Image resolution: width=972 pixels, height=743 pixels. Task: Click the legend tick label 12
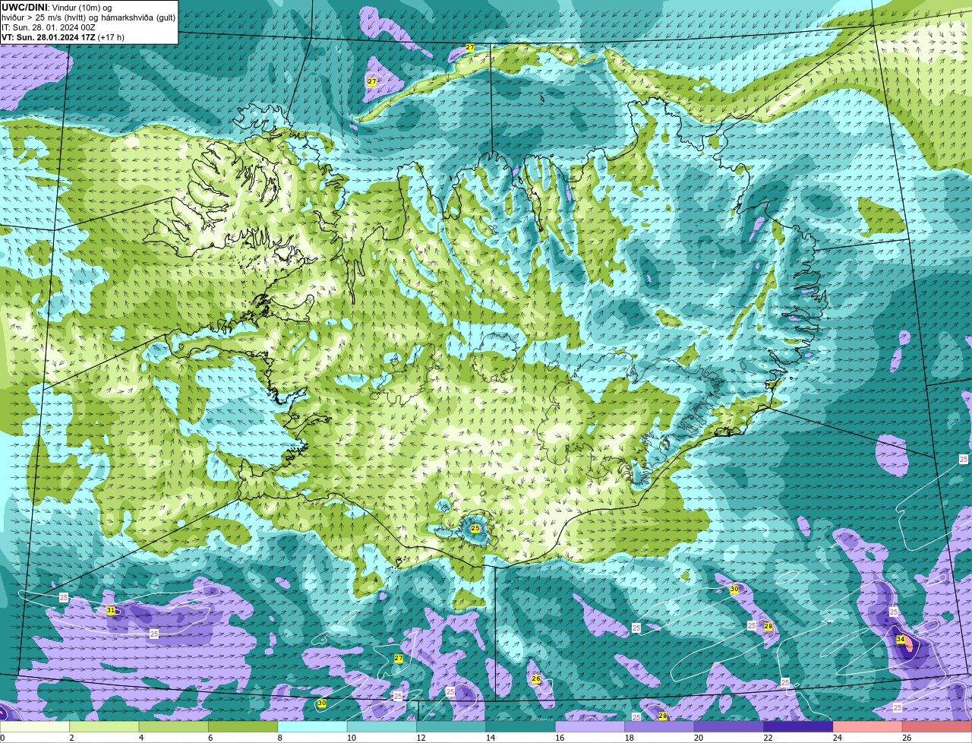pos(421,738)
